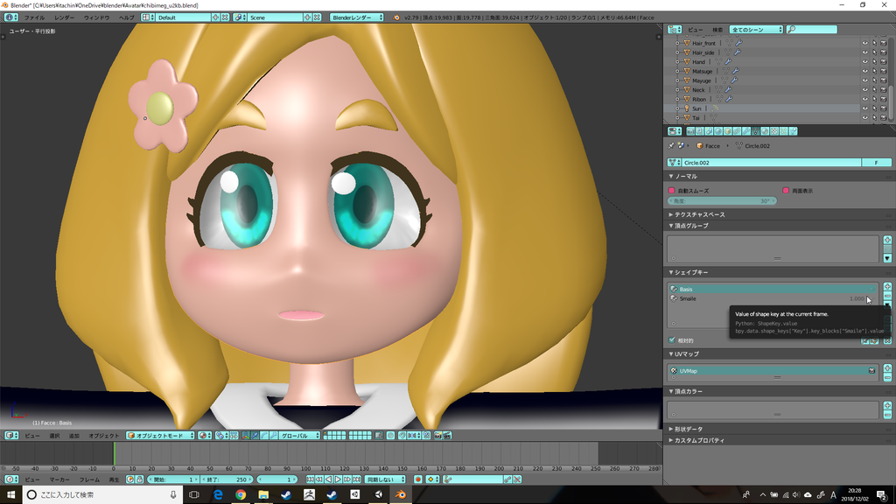Open the ウィンドウ menu
This screenshot has width=896, height=504.
96,17
